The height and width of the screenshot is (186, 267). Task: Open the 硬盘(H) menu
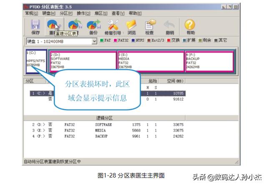point(49,13)
